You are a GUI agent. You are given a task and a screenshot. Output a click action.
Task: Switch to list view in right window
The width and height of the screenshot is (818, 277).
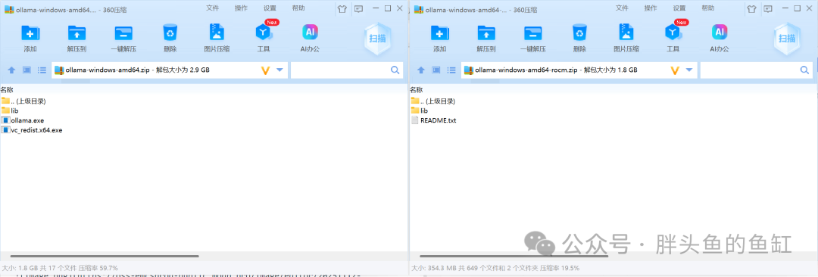click(451, 70)
